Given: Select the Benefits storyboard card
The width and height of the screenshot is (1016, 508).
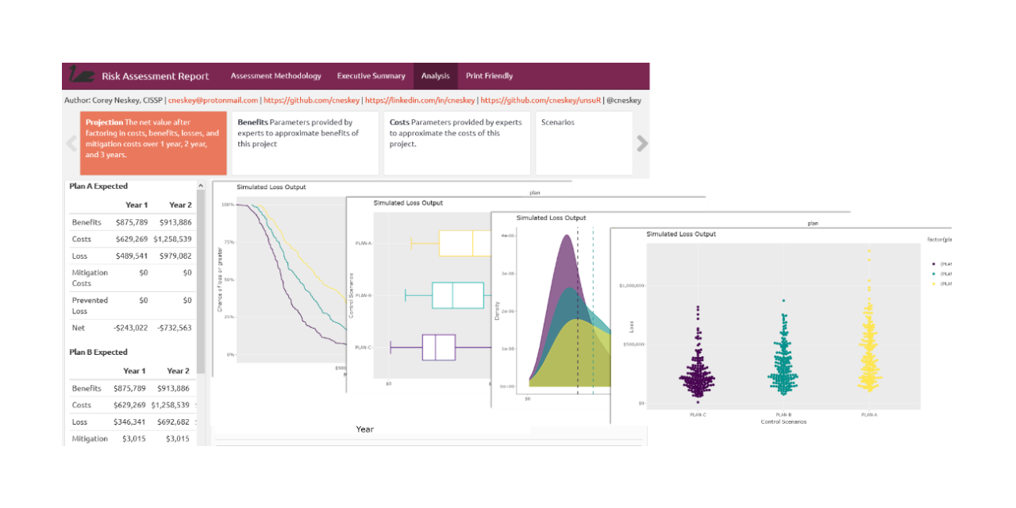Looking at the screenshot, I should pos(306,143).
